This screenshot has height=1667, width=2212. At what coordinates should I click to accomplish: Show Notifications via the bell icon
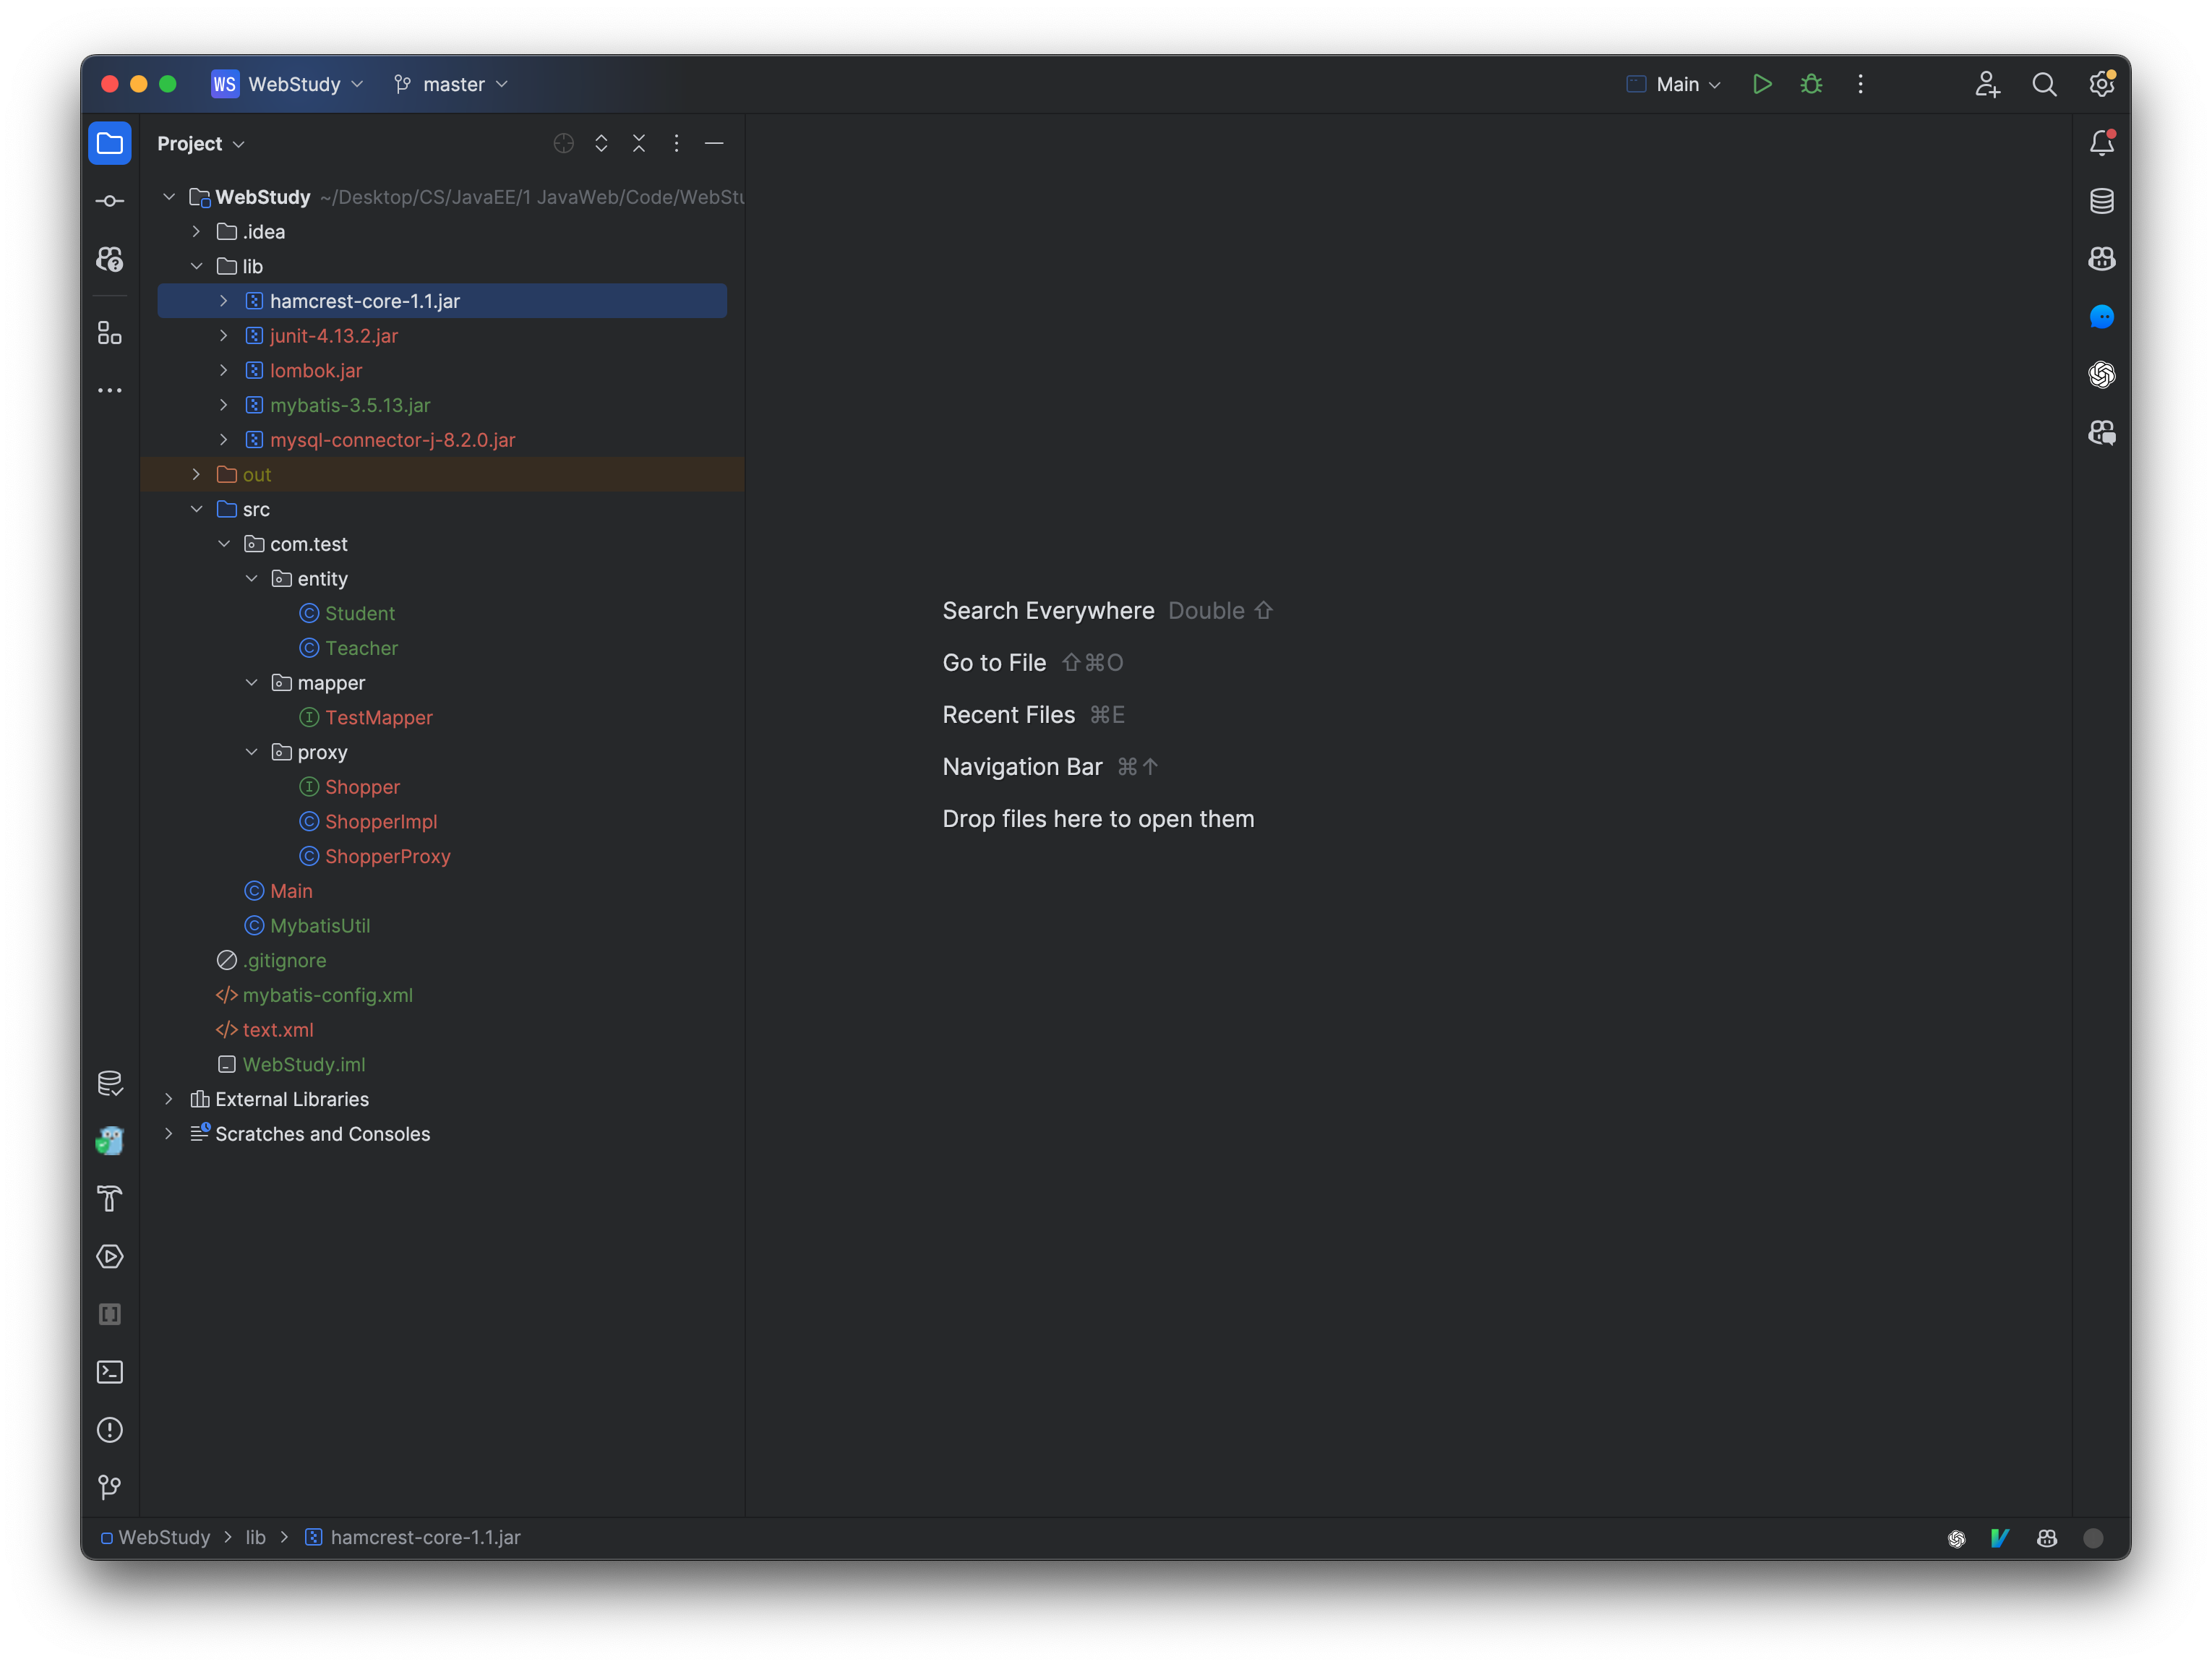point(2101,143)
